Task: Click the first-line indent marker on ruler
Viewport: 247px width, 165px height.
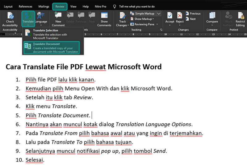Action: (15, 33)
